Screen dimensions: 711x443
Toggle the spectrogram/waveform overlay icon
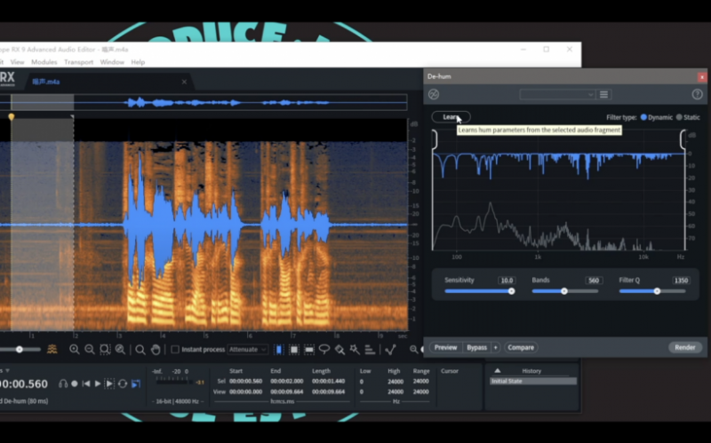pos(52,349)
